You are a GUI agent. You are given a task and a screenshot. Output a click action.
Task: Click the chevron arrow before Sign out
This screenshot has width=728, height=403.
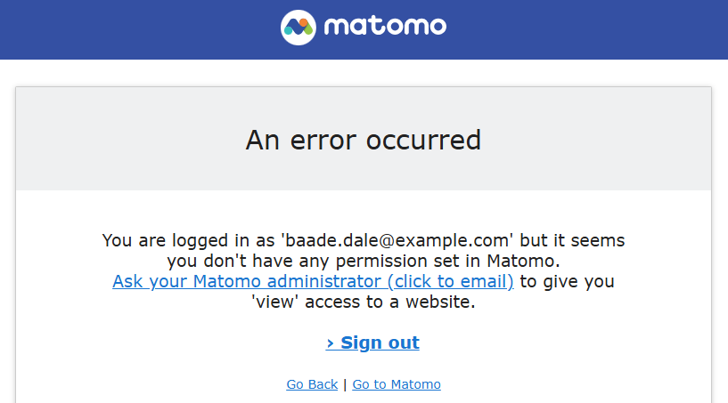[331, 343]
